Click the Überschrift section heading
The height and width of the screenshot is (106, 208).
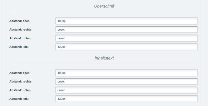104,6
